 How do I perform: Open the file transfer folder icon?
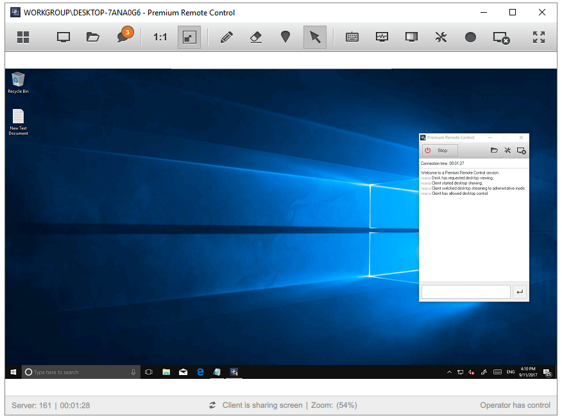pyautogui.click(x=93, y=37)
